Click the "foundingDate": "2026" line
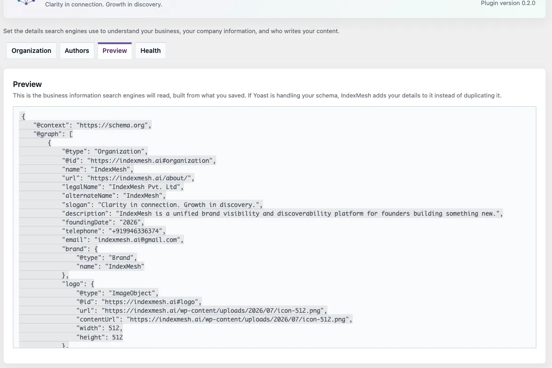Image resolution: width=552 pixels, height=368 pixels. tap(103, 222)
